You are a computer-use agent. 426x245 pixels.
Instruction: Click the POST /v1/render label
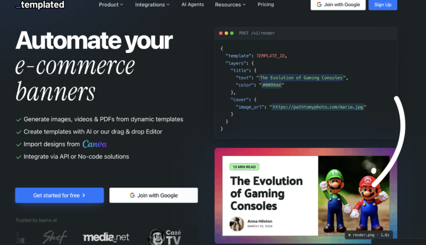pyautogui.click(x=257, y=33)
